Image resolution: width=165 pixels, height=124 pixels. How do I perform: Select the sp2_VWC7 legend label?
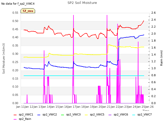(144, 114)
